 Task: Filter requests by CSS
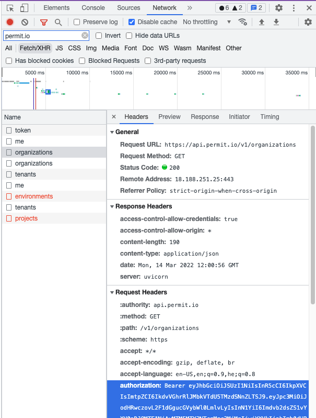coord(74,48)
